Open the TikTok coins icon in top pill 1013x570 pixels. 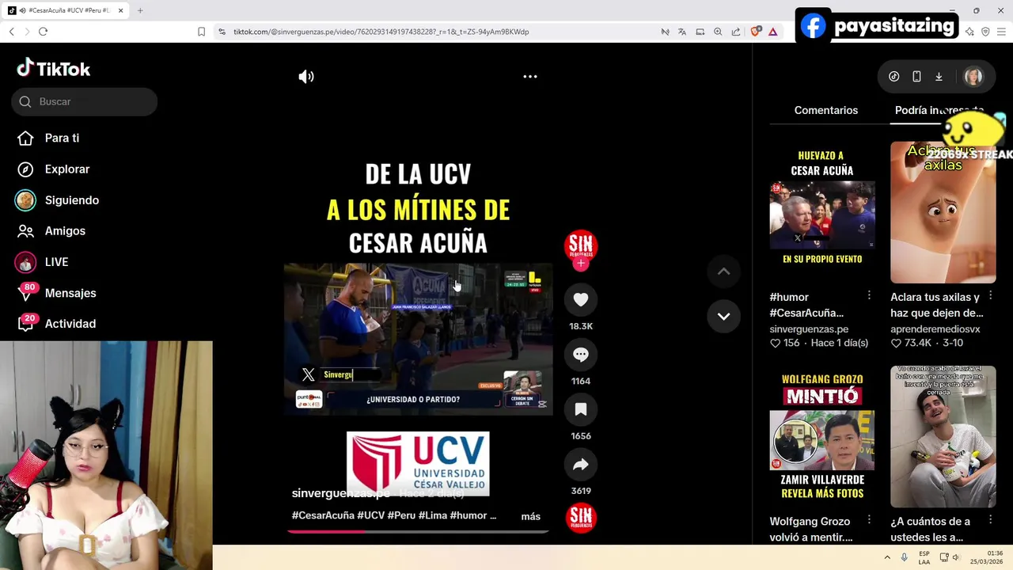[x=893, y=77]
